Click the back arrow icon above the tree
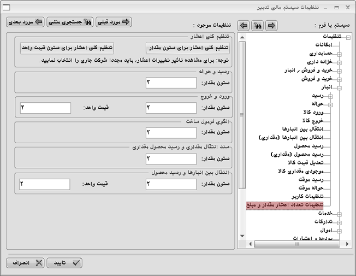Viewport: 356px width, 276px height. coord(244,26)
